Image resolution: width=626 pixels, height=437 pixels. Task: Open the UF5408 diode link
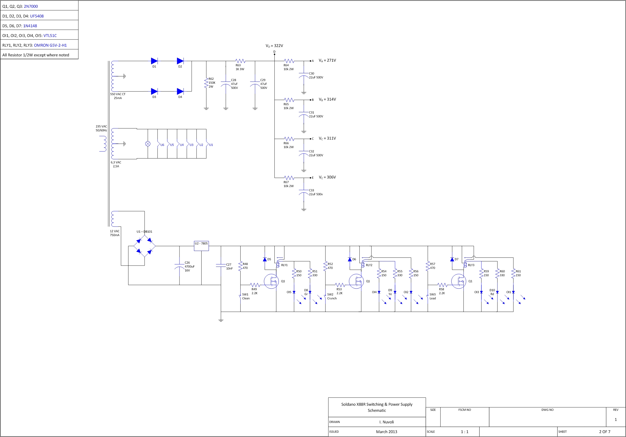[37, 16]
